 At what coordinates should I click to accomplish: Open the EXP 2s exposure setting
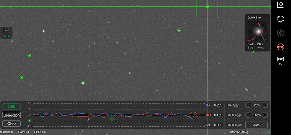pyautogui.click(x=280, y=61)
